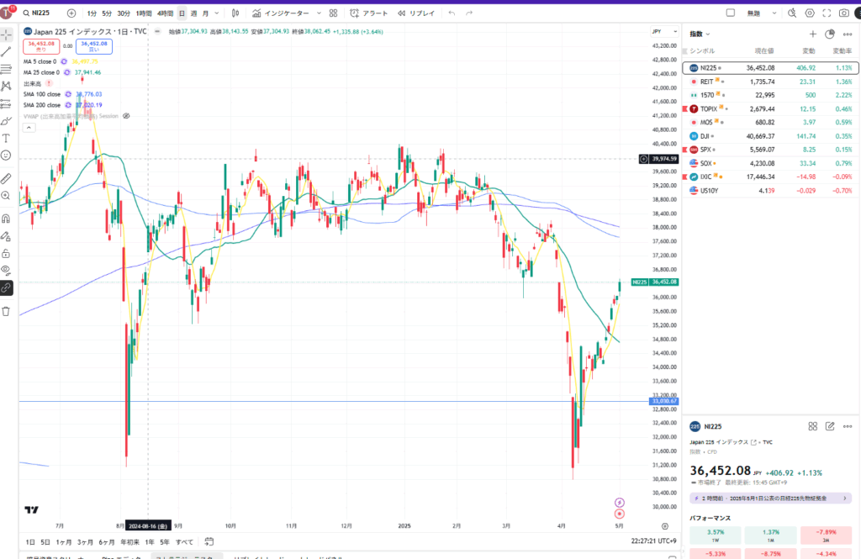The height and width of the screenshot is (559, 861).
Task: Toggle lock all drawings
Action: pyautogui.click(x=6, y=253)
